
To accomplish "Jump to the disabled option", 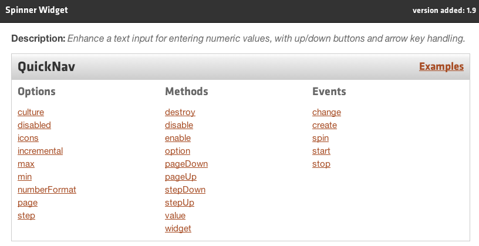I will pyautogui.click(x=34, y=125).
